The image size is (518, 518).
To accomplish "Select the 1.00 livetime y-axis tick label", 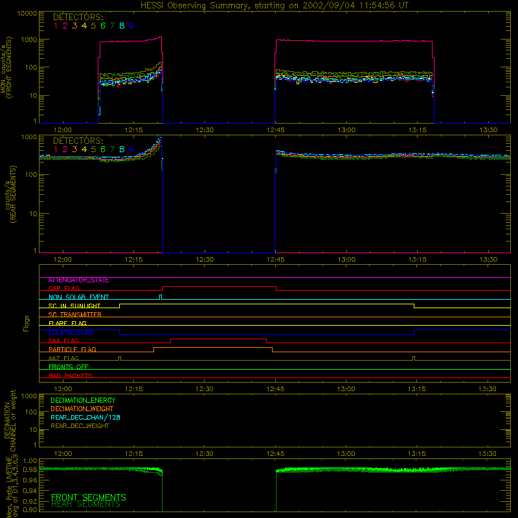I will [x=30, y=461].
